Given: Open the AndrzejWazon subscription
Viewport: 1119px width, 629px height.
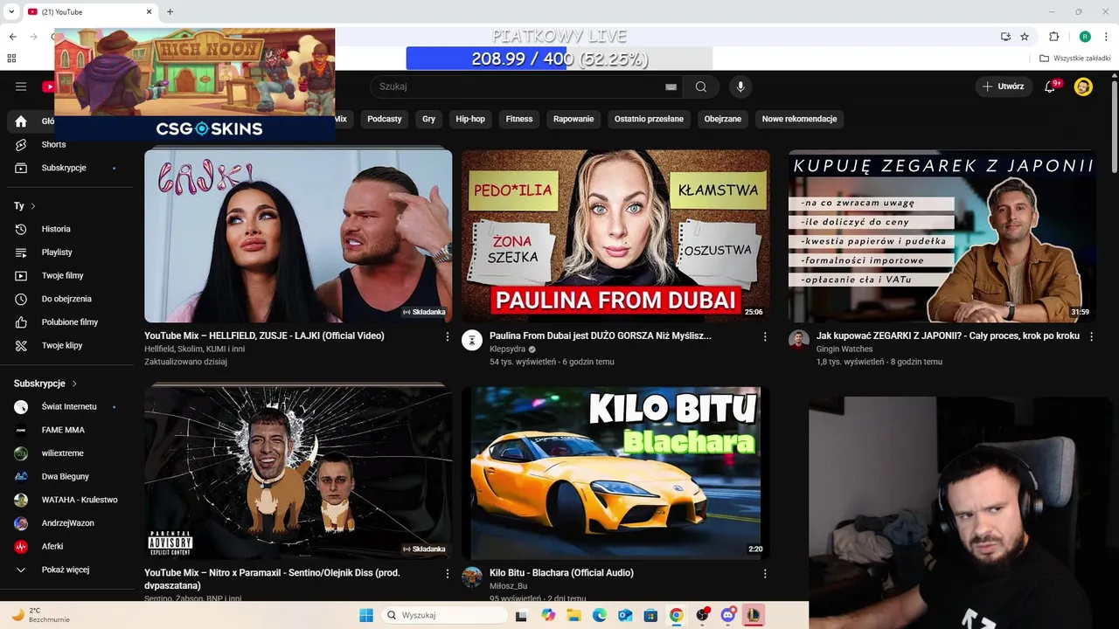Looking at the screenshot, I should [66, 523].
